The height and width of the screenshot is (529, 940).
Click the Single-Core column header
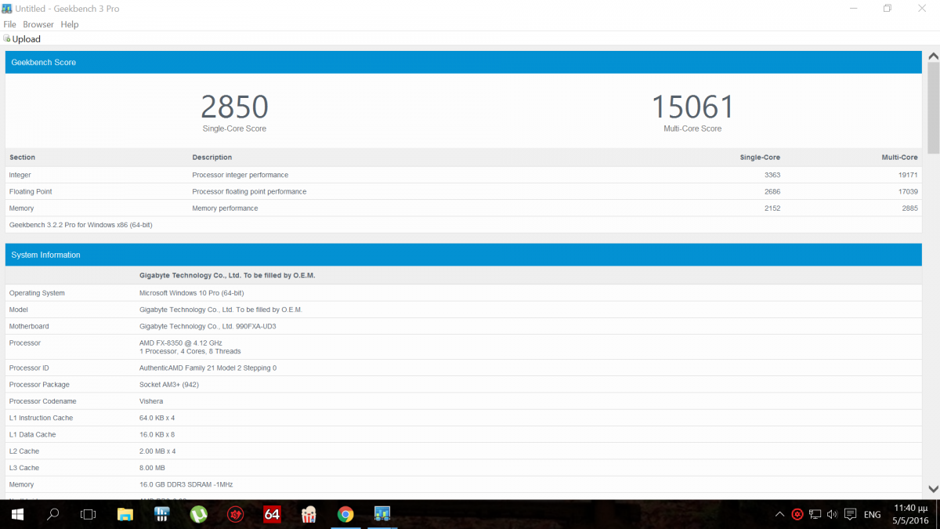pos(760,158)
